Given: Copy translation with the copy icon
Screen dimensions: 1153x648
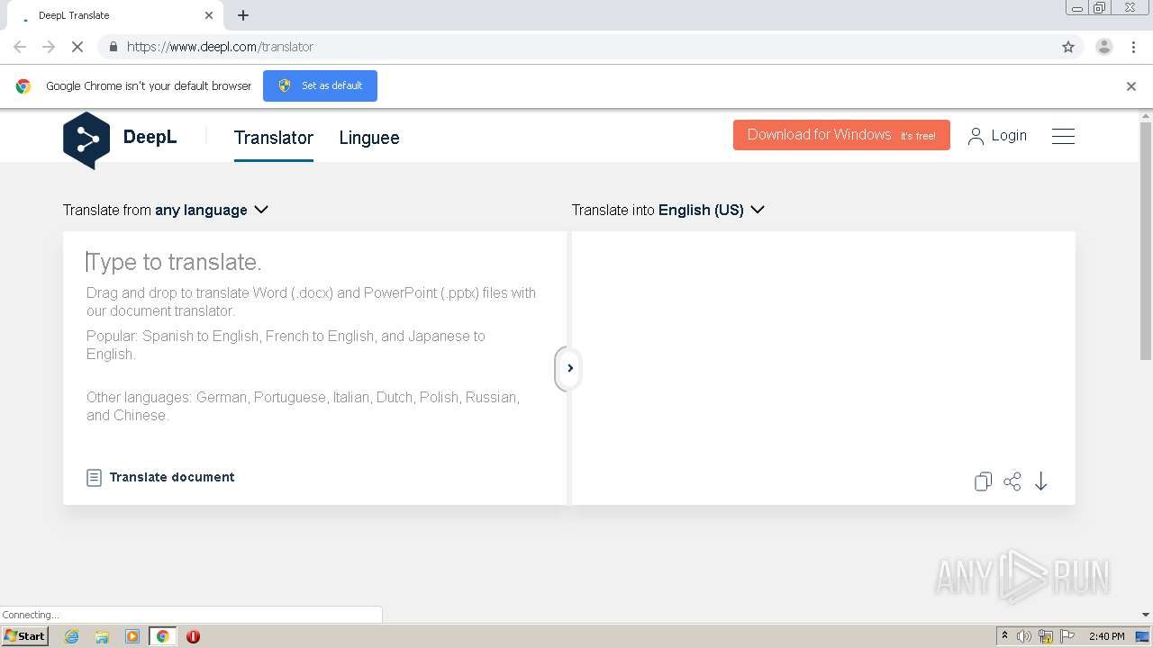Looking at the screenshot, I should coord(983,481).
